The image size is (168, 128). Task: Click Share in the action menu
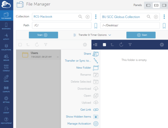point(91,54)
